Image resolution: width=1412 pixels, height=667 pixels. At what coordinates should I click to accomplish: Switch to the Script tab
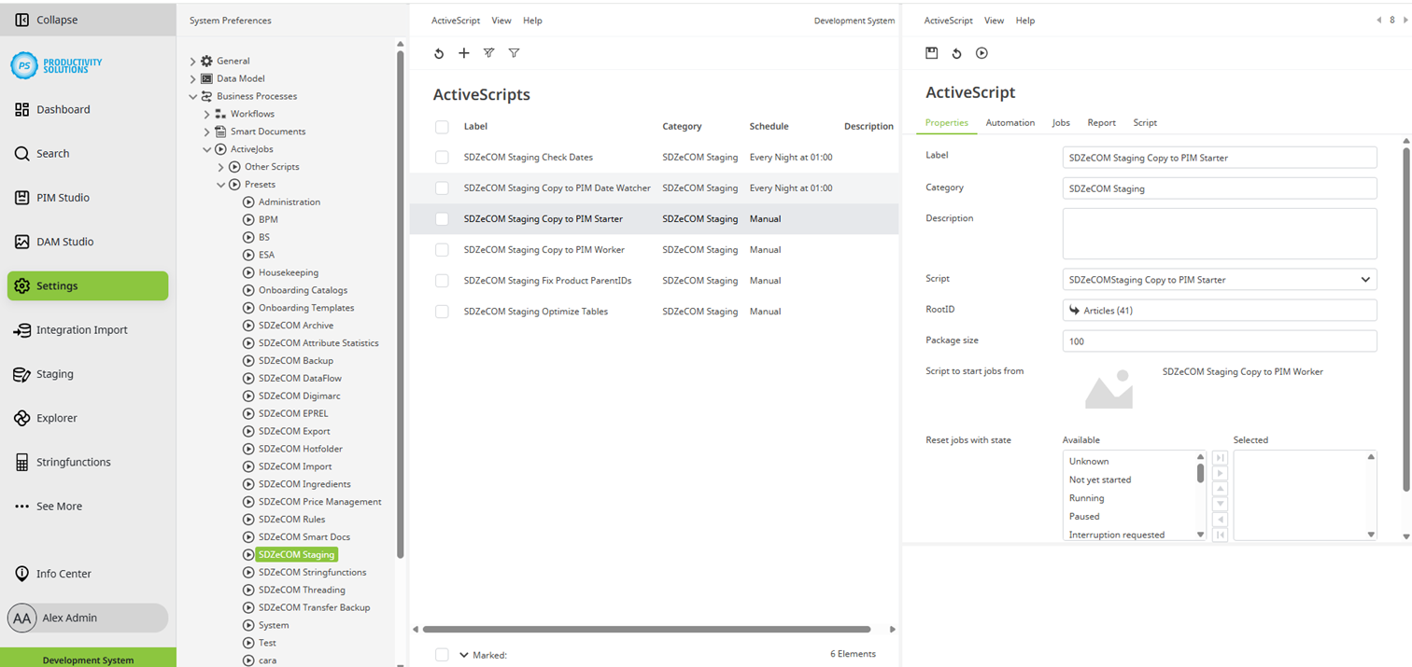1145,122
